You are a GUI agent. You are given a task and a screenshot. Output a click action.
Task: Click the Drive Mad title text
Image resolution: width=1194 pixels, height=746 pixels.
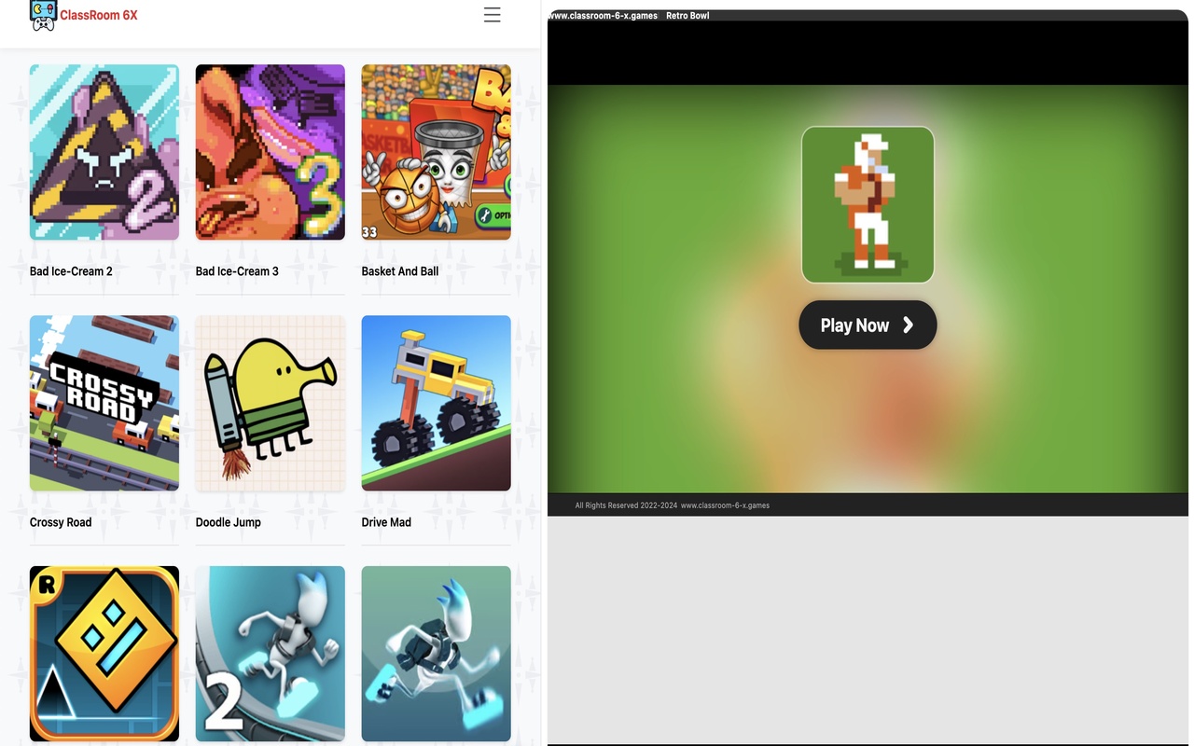point(386,522)
